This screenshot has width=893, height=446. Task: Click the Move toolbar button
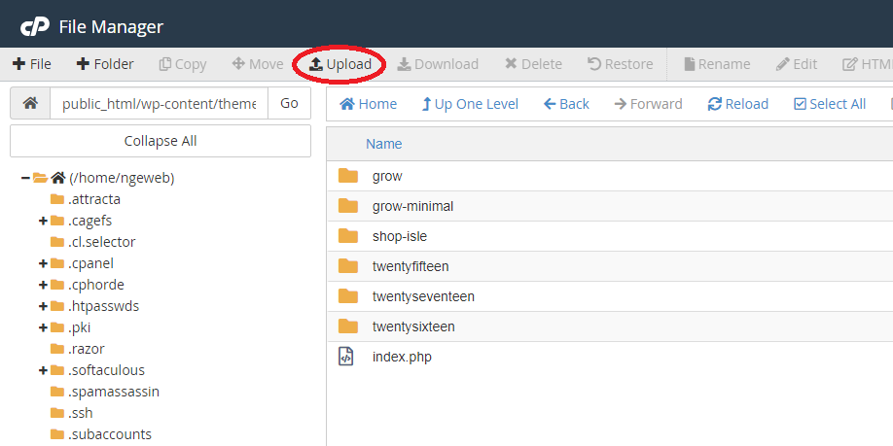click(258, 64)
